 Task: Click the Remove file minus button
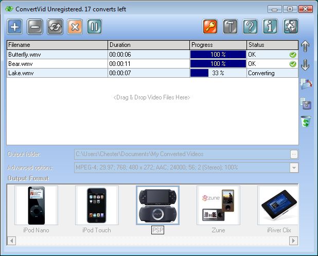[34, 26]
